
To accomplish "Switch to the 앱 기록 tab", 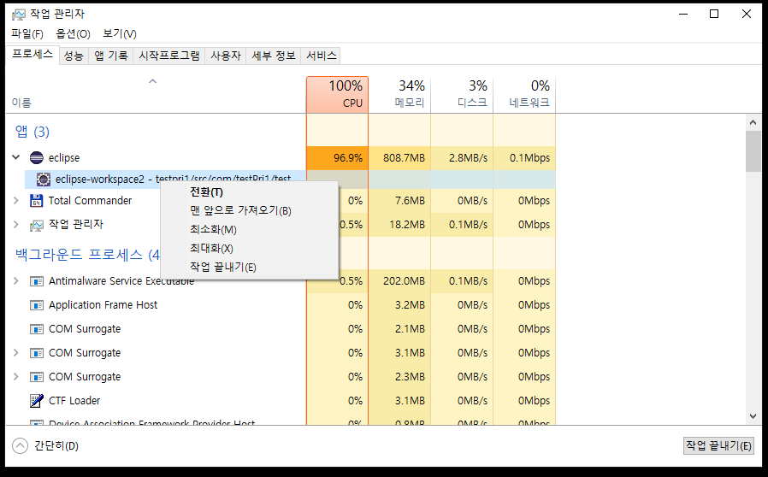I will pos(111,56).
